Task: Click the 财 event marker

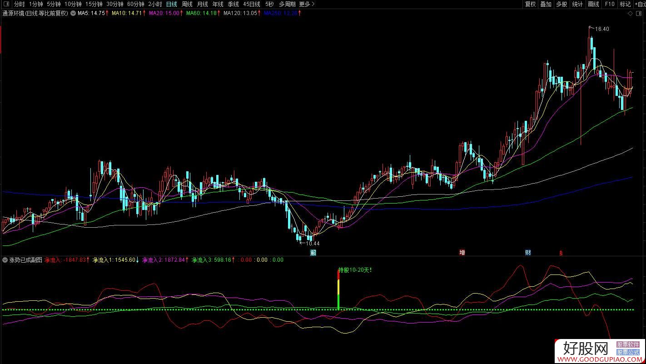Action: coord(528,253)
